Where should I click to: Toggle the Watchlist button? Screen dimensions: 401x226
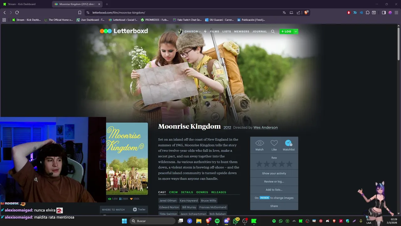(x=289, y=145)
